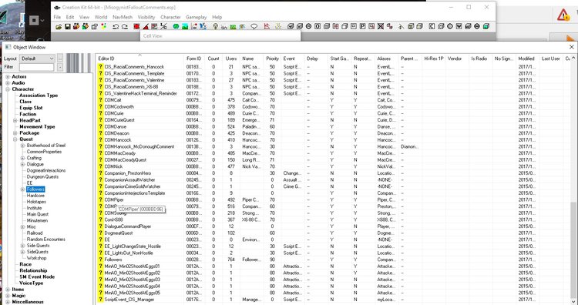Screen dimensions: 578x305
Task: Collapse the Quest tree node
Action: (x=15, y=139)
